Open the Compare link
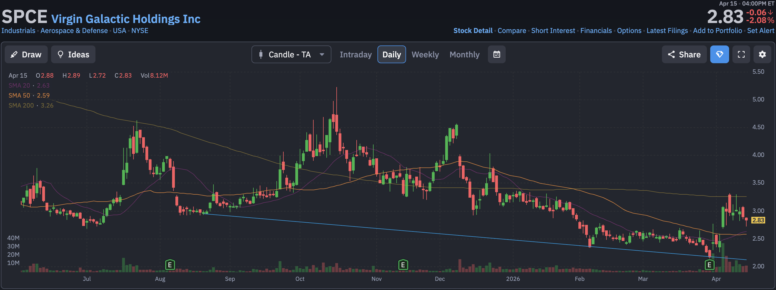This screenshot has height=290, width=776. (512, 31)
